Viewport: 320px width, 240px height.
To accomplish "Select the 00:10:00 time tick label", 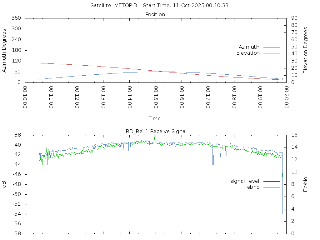I will 25,97.
